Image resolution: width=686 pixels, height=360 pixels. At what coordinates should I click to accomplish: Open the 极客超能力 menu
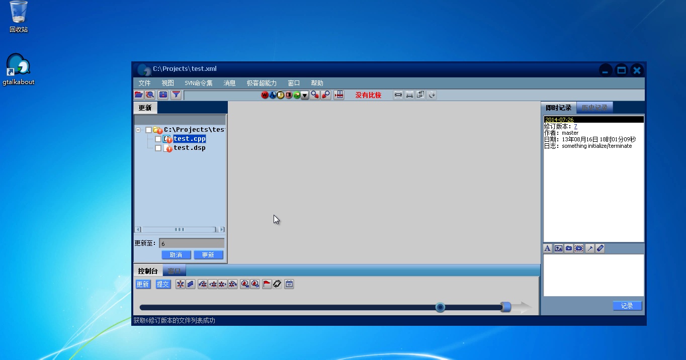point(262,83)
